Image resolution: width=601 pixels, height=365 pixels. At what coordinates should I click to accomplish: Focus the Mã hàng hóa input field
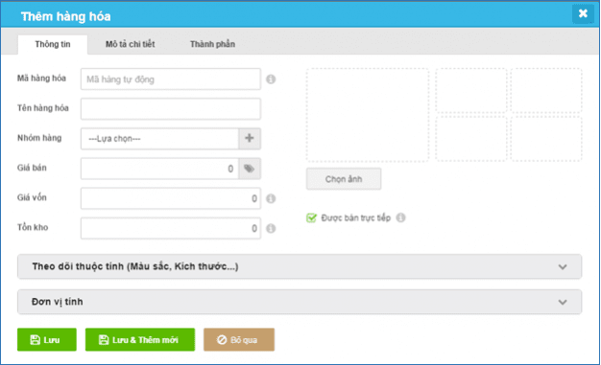(x=171, y=80)
